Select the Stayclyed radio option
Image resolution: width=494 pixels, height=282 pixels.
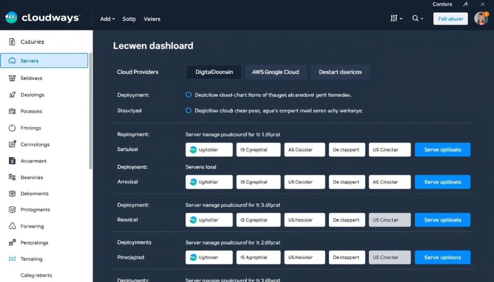189,110
